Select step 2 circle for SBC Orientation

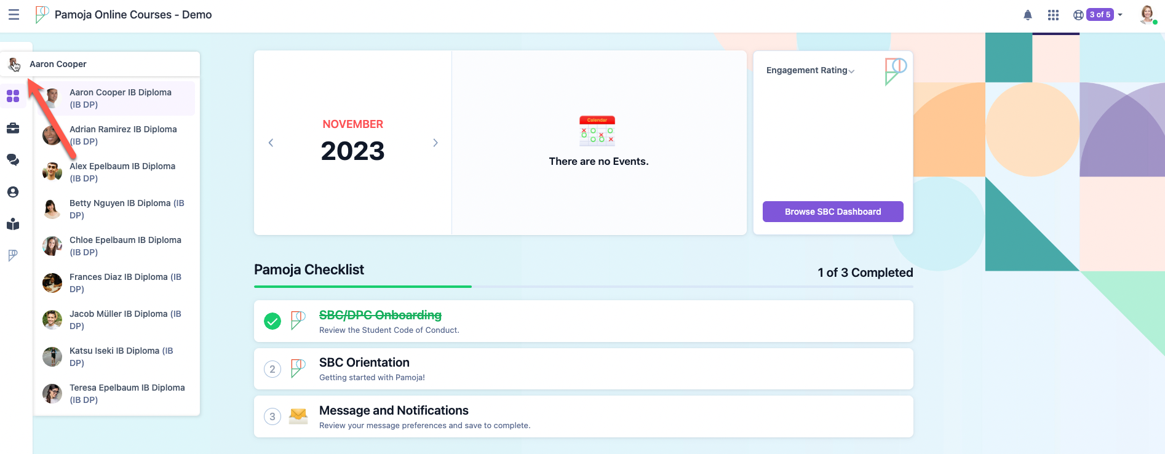tap(272, 369)
